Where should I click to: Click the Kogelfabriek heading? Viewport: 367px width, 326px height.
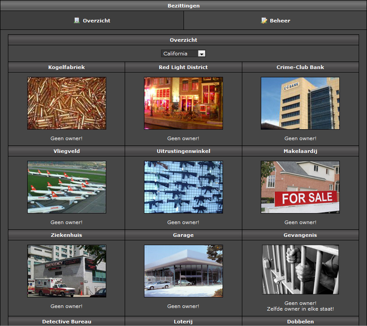67,67
